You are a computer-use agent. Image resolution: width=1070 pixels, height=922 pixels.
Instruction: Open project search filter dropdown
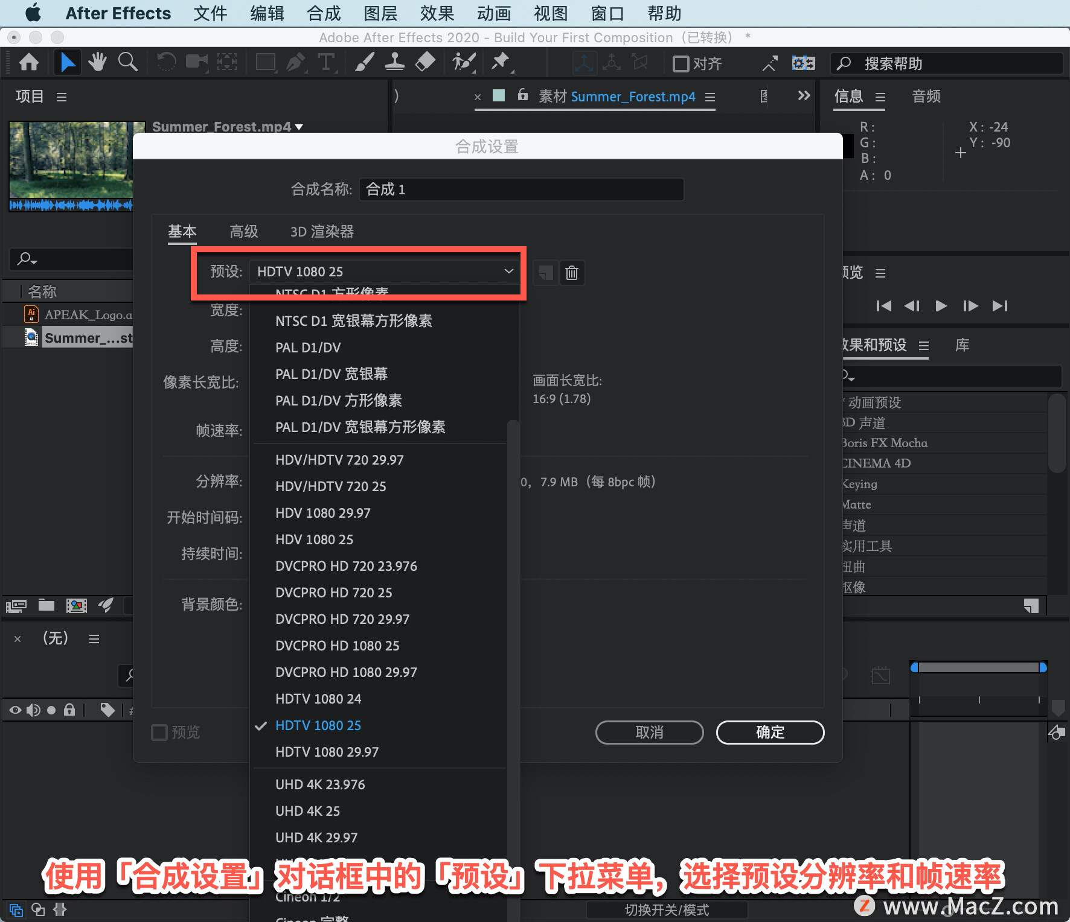[x=27, y=259]
